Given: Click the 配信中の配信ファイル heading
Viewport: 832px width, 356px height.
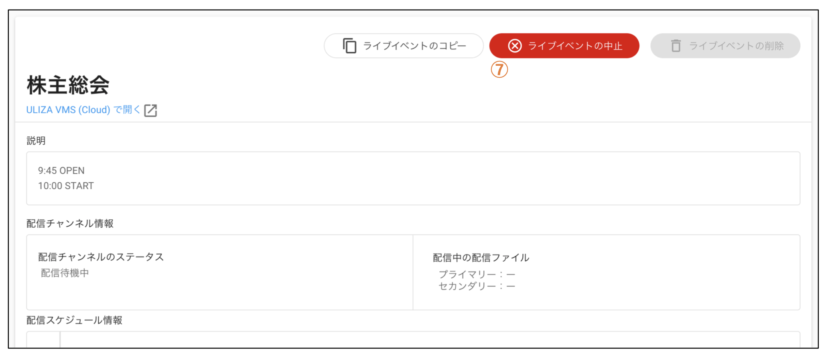Looking at the screenshot, I should coord(481,258).
